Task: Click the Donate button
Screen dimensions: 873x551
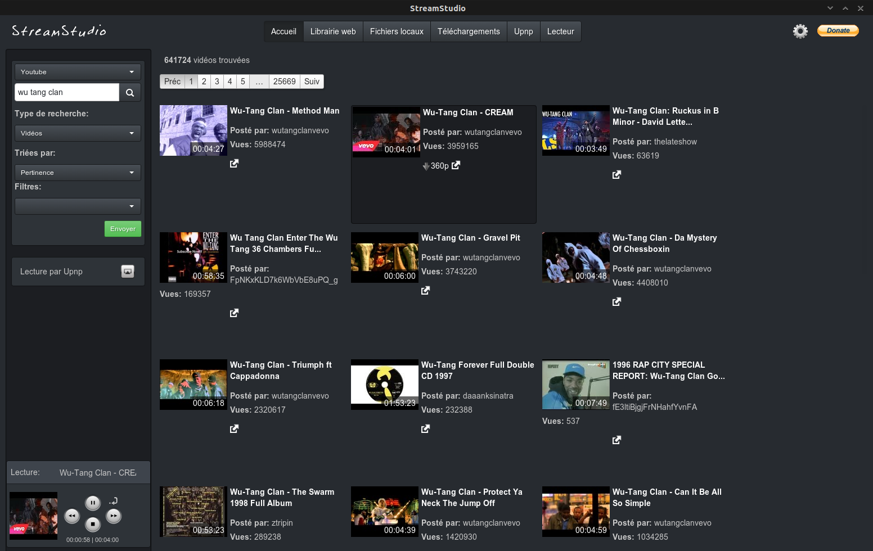Action: click(838, 30)
